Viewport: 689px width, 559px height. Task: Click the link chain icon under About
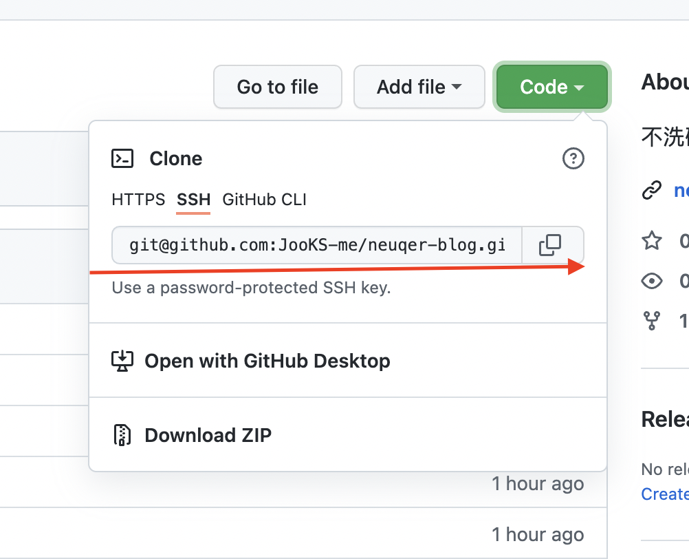[651, 190]
